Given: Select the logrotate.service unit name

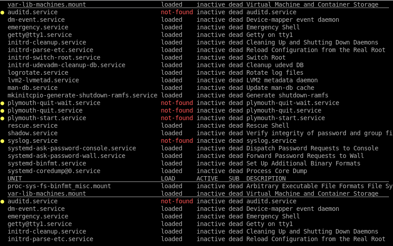Looking at the screenshot, I should pos(38,73).
